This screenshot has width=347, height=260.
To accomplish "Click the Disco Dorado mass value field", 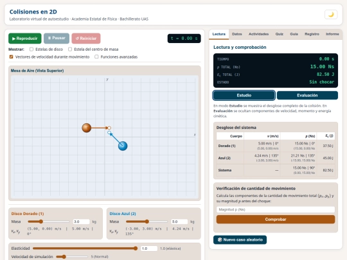I will coord(81,221).
